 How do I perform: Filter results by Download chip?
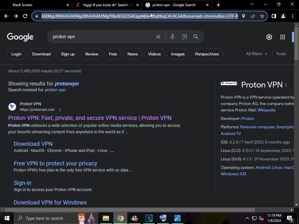(x=41, y=54)
